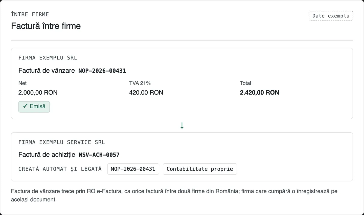Screen dimensions: 364x215
Task: Click the Emisă status badge
Action: [x=34, y=107]
